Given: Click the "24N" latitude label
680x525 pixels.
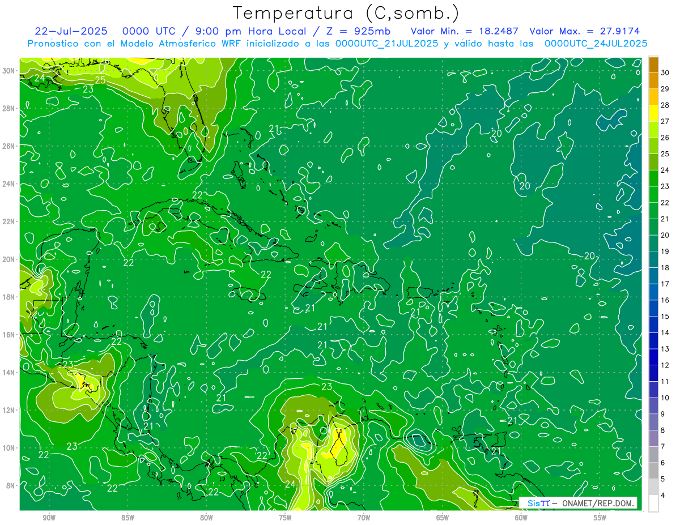Looking at the screenshot, I should pos(9,184).
